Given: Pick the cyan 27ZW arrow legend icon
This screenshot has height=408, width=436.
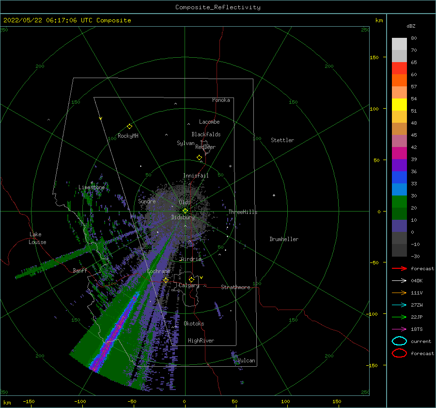Looking at the screenshot, I should (x=399, y=305).
